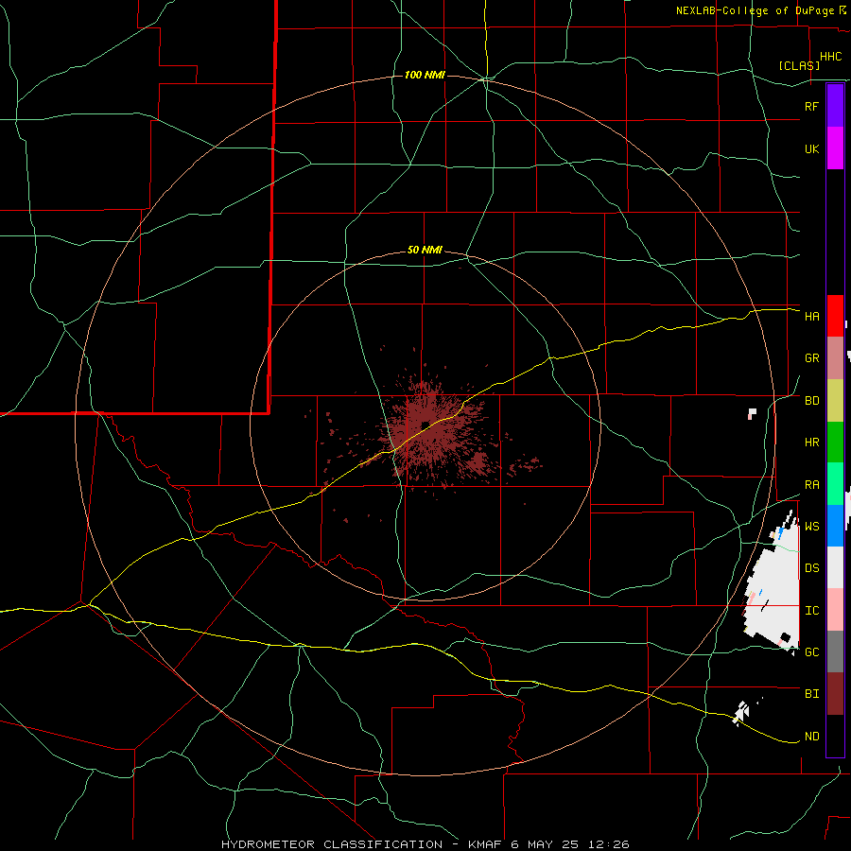Select the blue WS legend swatch
Viewport: 851px width, 851px height.
835,526
